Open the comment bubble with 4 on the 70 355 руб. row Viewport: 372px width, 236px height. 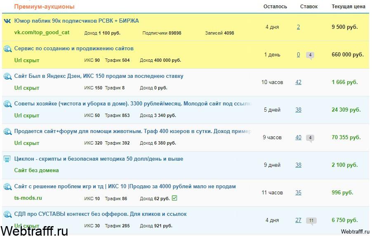[310, 138]
